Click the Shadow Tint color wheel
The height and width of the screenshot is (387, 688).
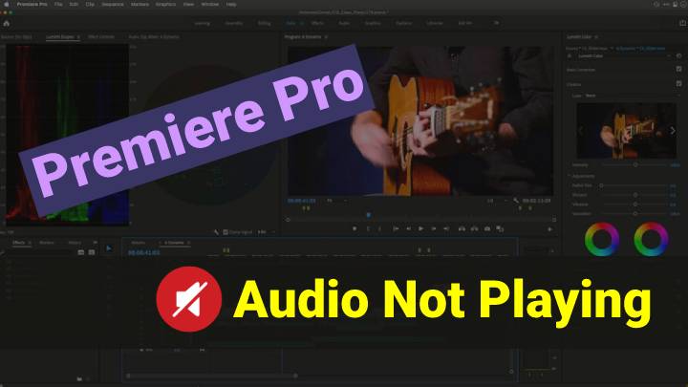[602, 239]
